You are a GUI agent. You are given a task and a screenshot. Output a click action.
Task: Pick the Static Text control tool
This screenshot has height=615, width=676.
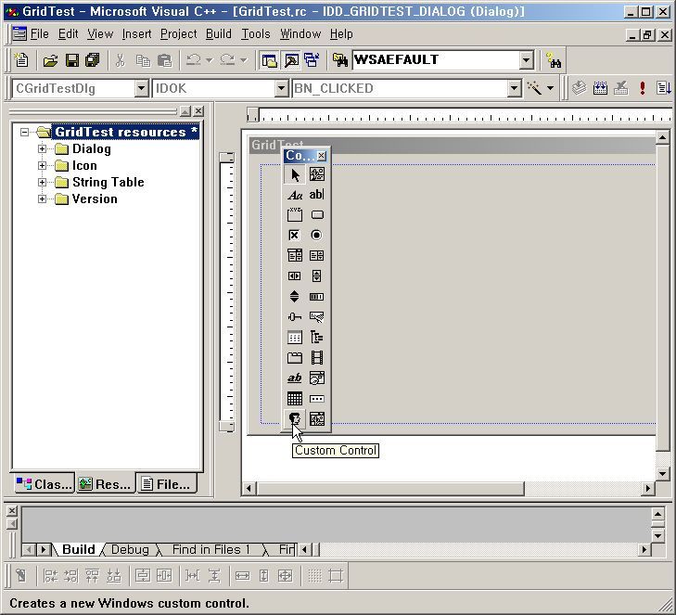(294, 195)
